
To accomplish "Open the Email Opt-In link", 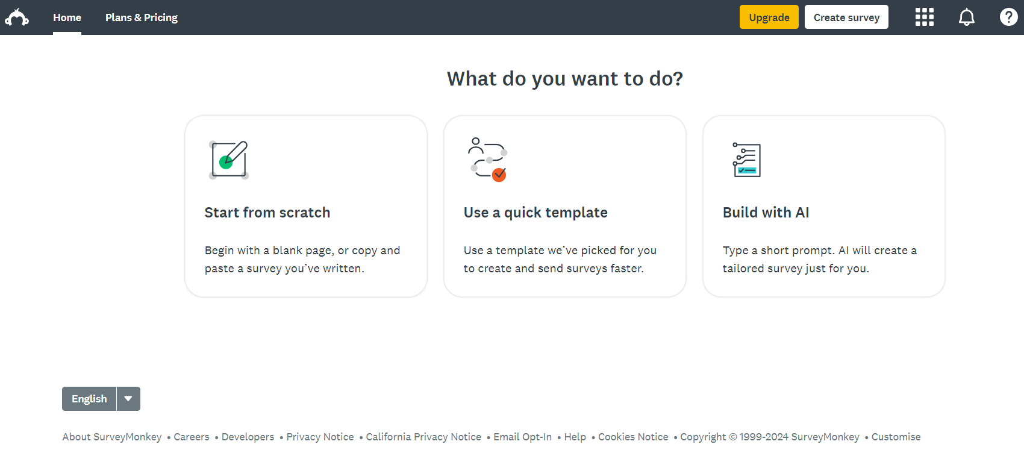I will point(523,437).
